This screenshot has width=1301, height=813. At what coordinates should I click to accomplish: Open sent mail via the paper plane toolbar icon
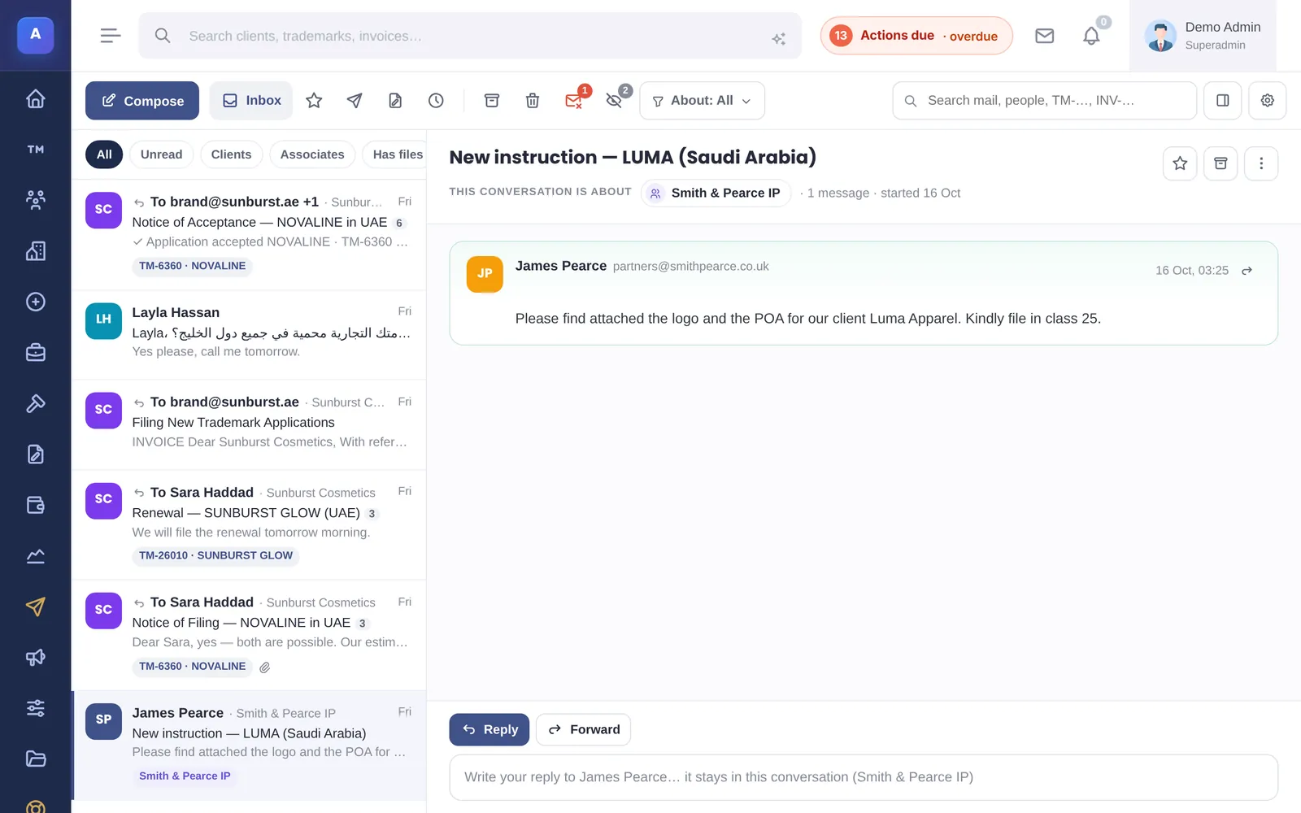(x=355, y=101)
